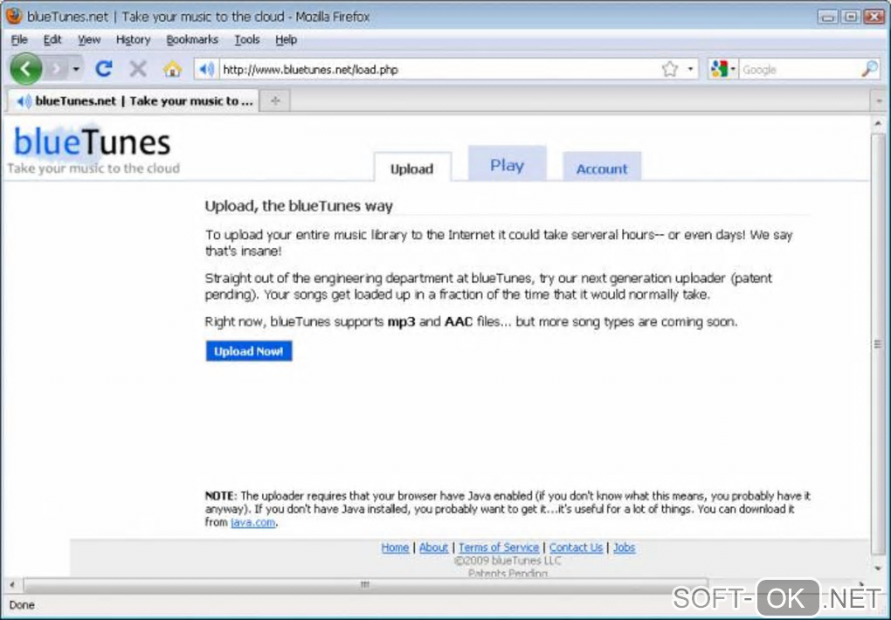This screenshot has width=891, height=620.
Task: Click the 'Done' status bar text
Action: pyautogui.click(x=22, y=605)
